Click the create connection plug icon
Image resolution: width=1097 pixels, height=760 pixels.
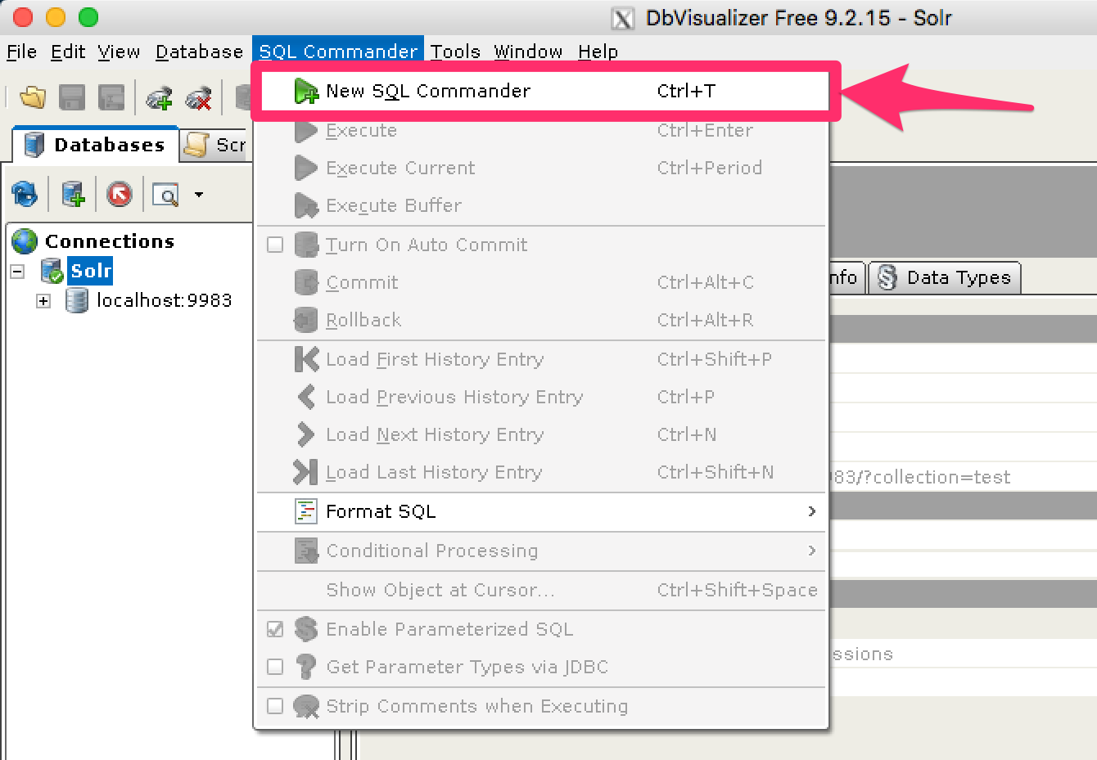tap(159, 98)
